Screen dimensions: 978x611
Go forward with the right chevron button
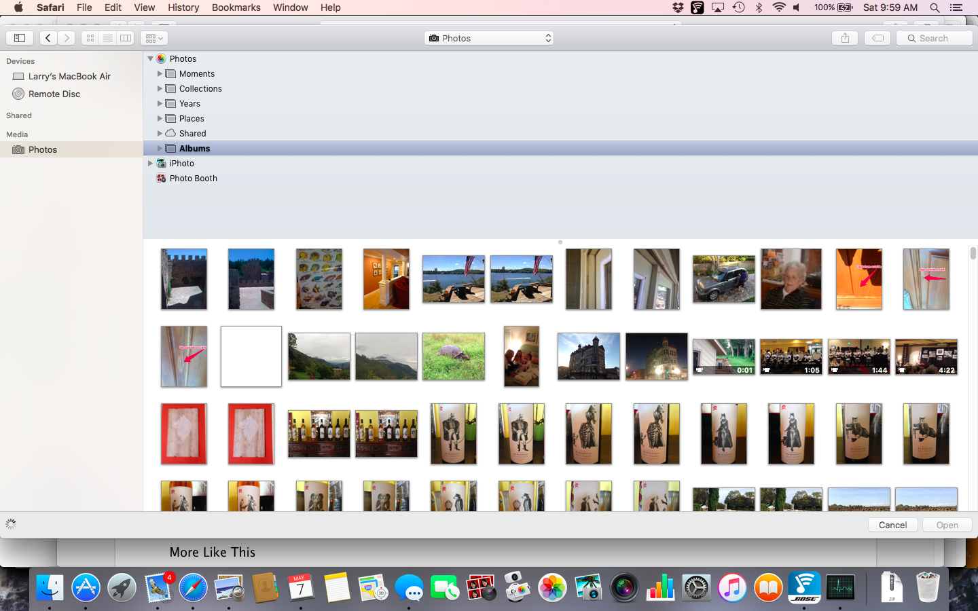67,38
